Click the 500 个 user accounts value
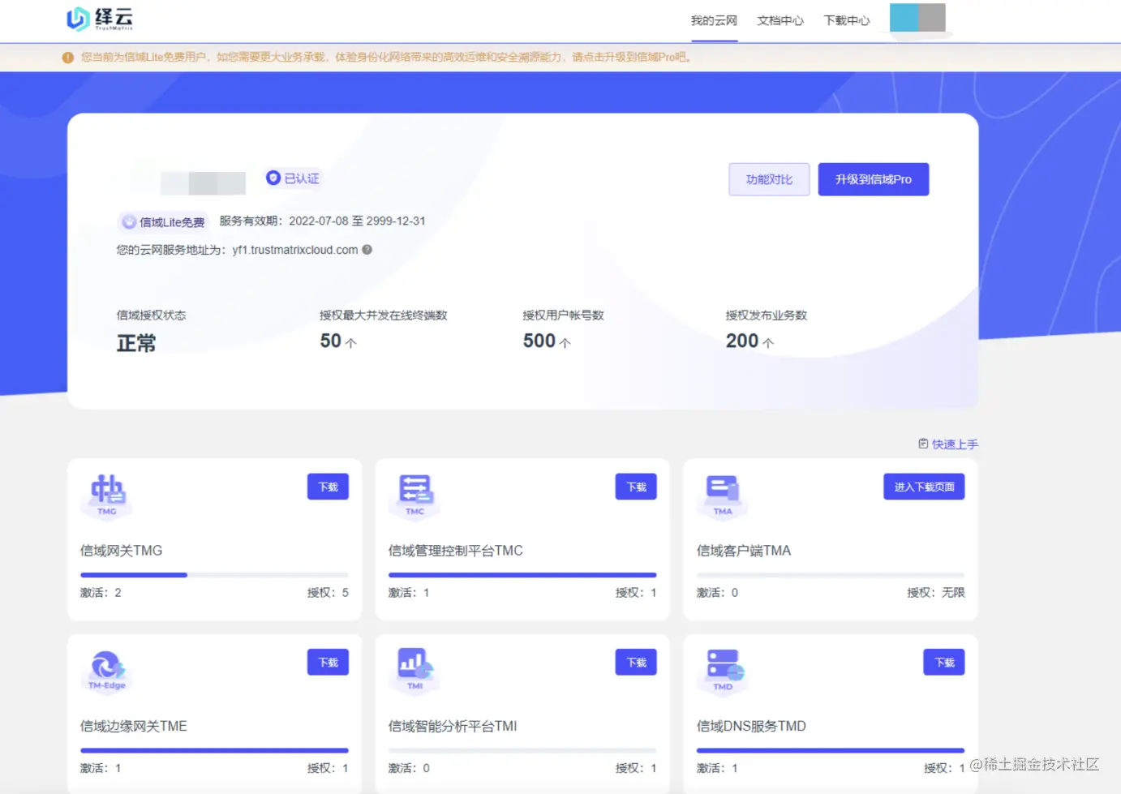Viewport: 1121px width, 794px height. [x=547, y=341]
